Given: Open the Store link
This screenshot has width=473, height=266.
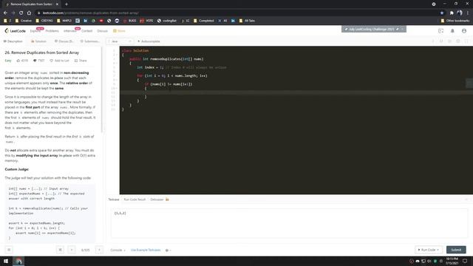Looking at the screenshot, I should click(x=119, y=31).
